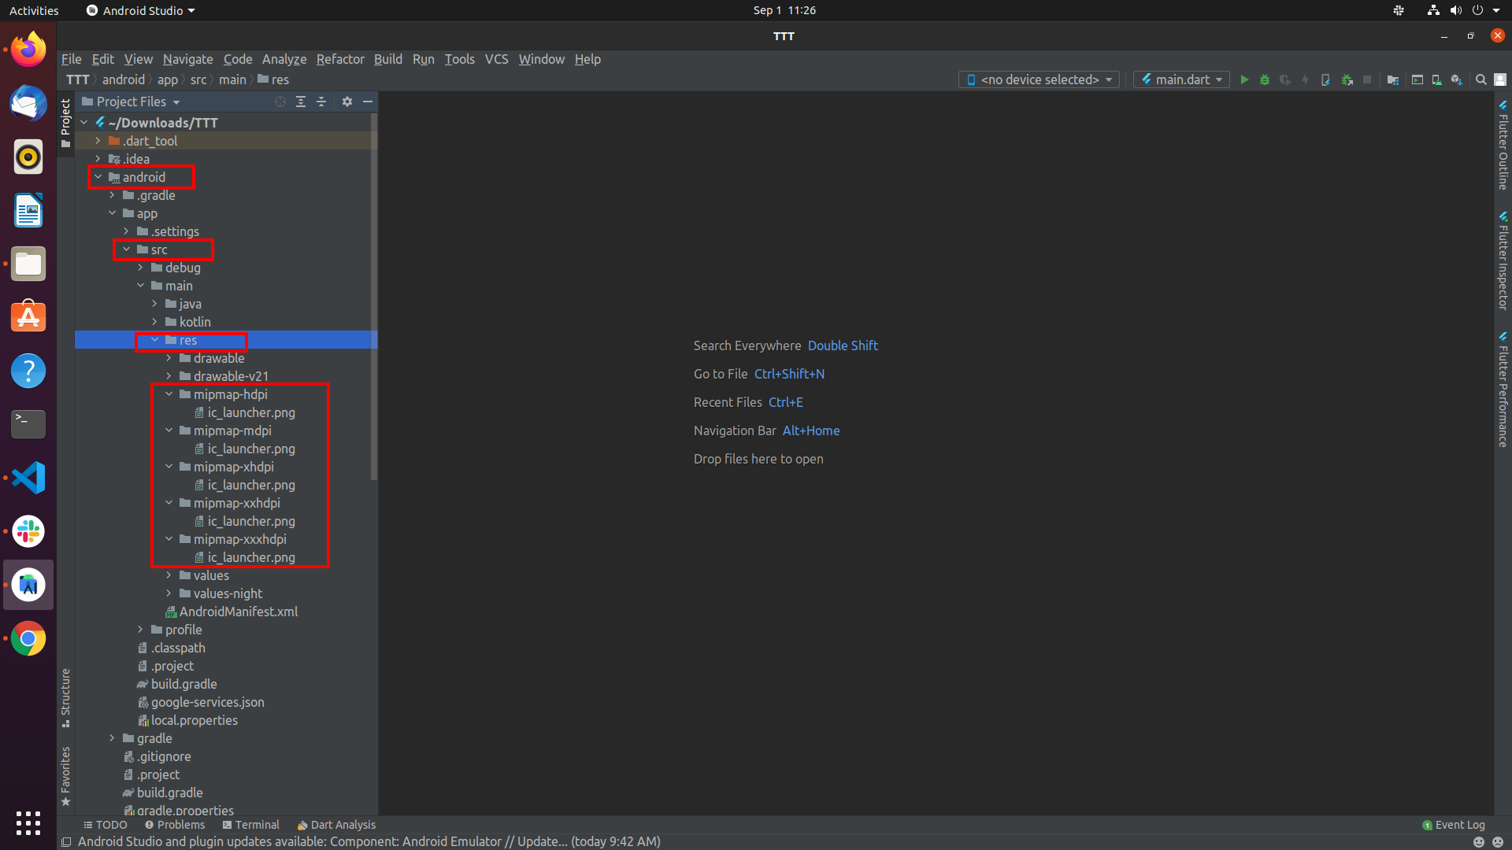Open the device selector dropdown
Screen dimensions: 1512x850
[x=1039, y=79]
